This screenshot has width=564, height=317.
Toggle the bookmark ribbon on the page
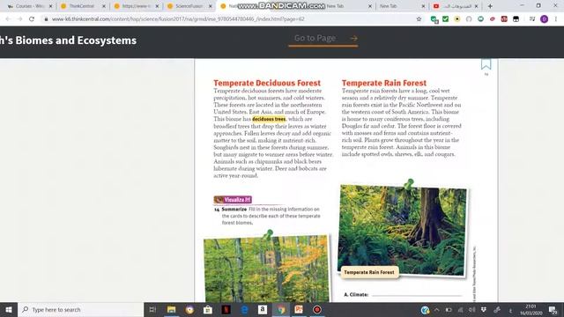[486, 64]
